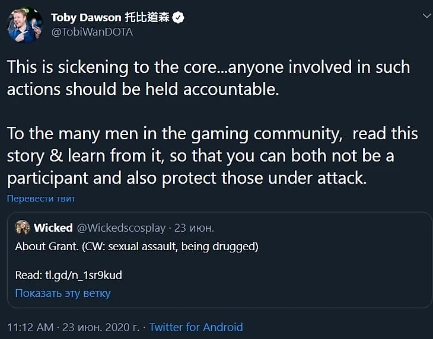Click the 'Read:' label in quoted tweet
The height and width of the screenshot is (339, 433).
point(27,275)
